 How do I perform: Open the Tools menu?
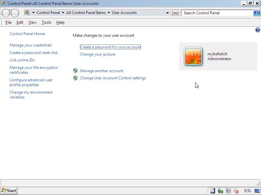[x=46, y=22]
